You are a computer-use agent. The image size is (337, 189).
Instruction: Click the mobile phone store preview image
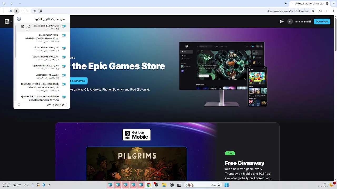pos(257,87)
